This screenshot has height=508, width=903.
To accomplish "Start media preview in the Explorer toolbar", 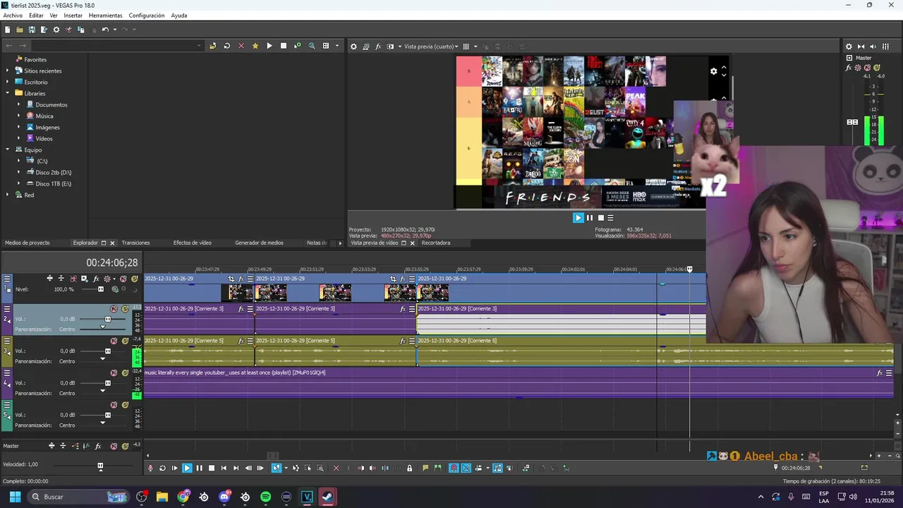I will (269, 46).
